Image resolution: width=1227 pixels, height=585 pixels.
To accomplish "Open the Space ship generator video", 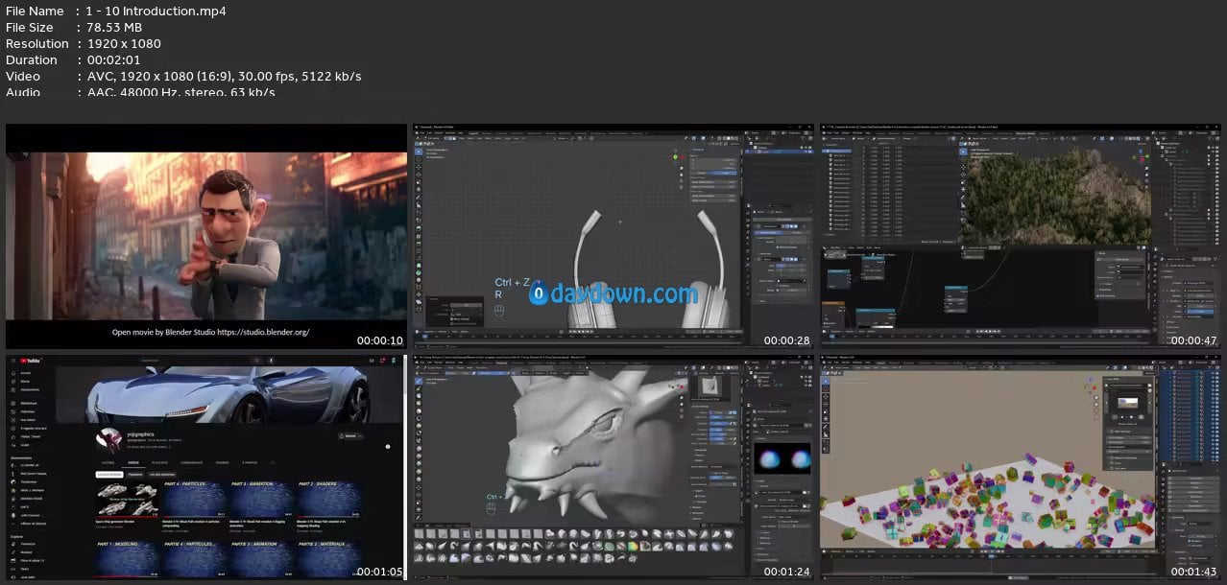I will pos(127,500).
